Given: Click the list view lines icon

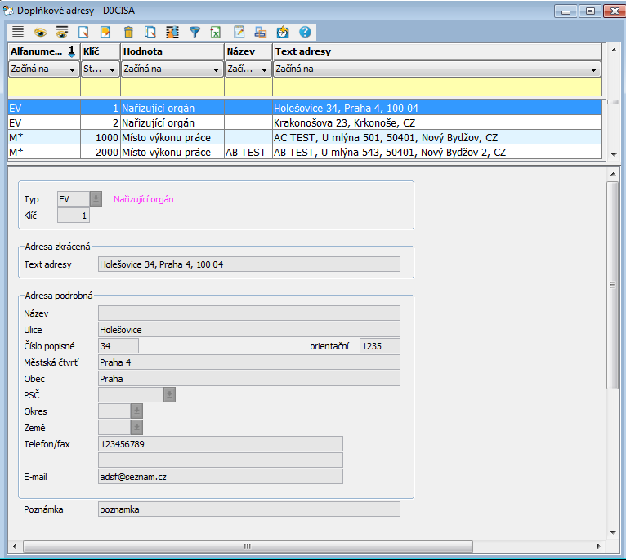Looking at the screenshot, I should (x=18, y=33).
